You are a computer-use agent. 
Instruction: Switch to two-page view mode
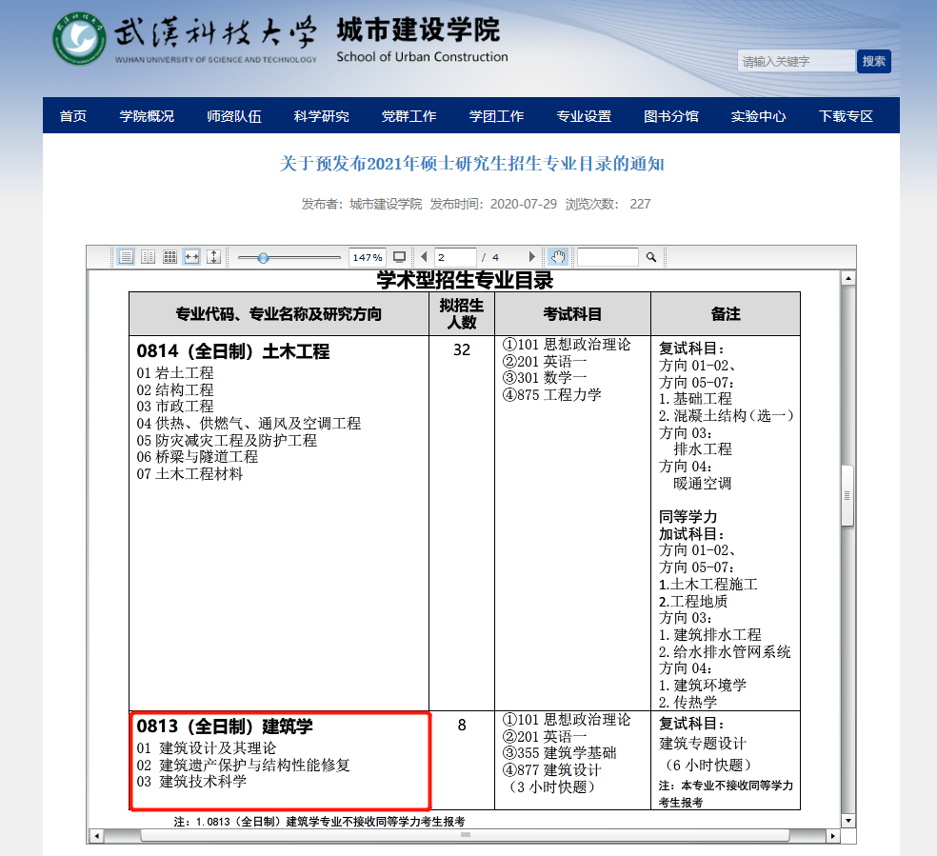pos(146,257)
